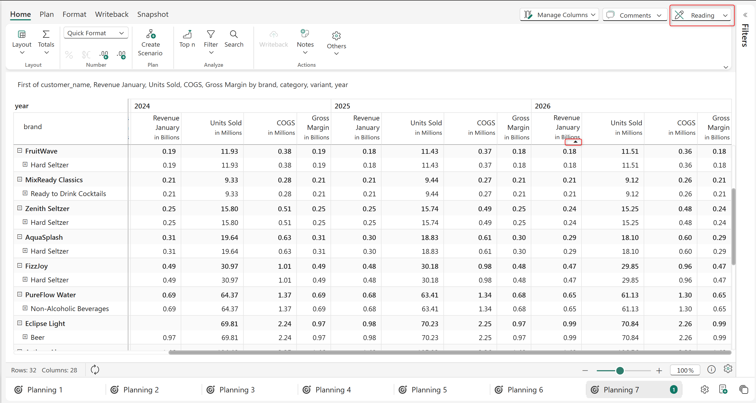756x403 pixels.
Task: Collapse the FruitWave brand row
Action: click(x=20, y=151)
